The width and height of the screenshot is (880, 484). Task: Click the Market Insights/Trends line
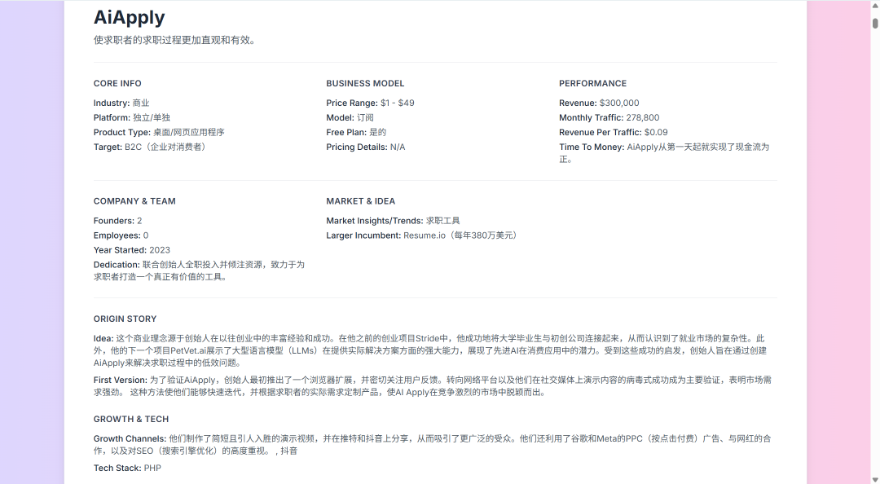tap(393, 221)
